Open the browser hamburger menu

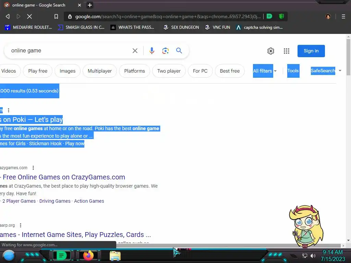click(x=343, y=16)
